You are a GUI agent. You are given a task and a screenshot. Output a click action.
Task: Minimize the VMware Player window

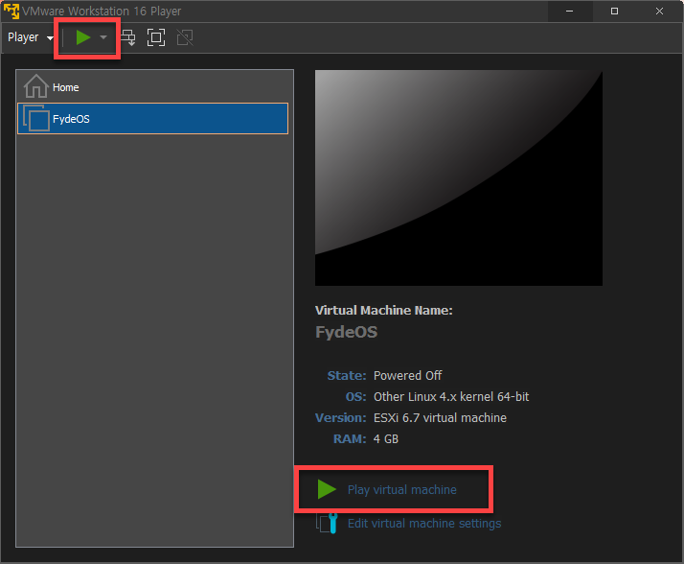pos(569,12)
